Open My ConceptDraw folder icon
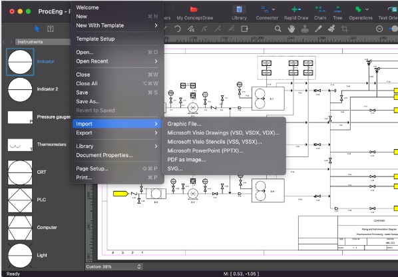The image size is (398, 277). point(194,9)
